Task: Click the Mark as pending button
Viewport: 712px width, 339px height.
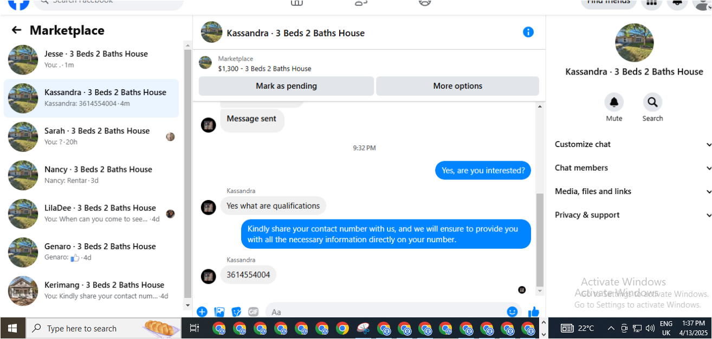Action: point(286,86)
